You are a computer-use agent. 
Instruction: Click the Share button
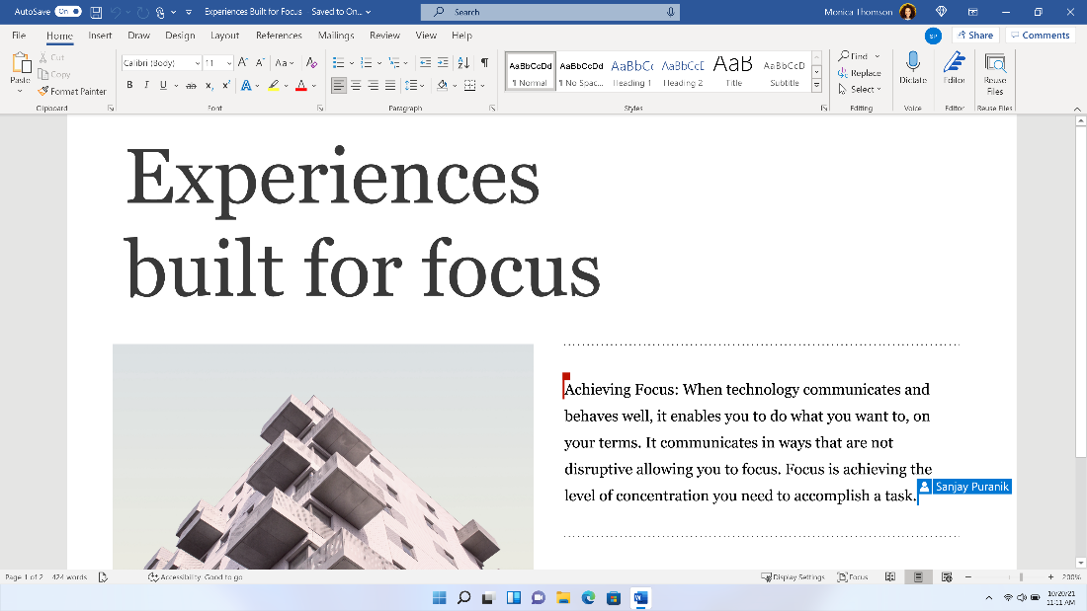pos(974,36)
